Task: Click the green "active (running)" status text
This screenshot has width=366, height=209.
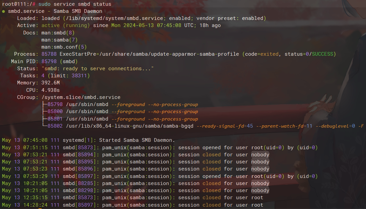Action: point(66,25)
